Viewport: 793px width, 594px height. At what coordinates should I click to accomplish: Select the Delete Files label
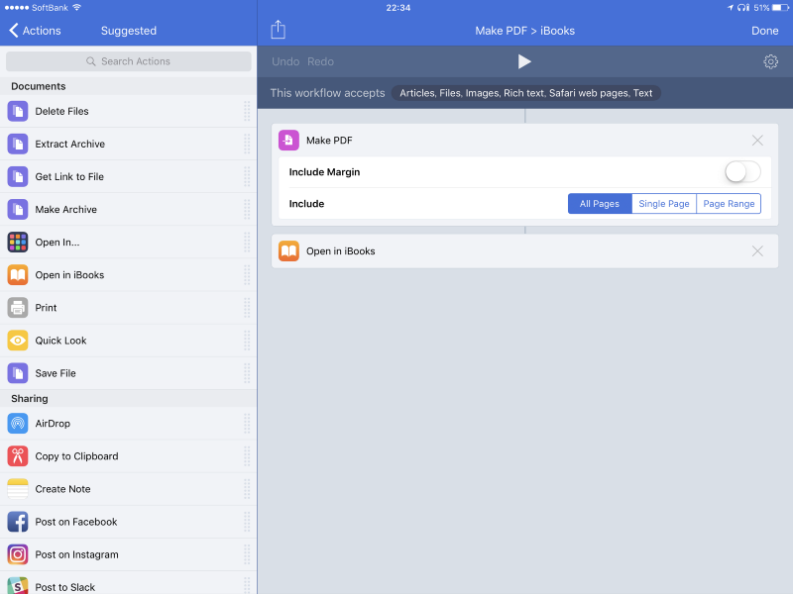click(x=61, y=111)
